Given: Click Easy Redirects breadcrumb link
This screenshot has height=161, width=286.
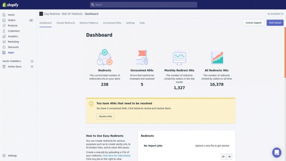Looking at the screenshot, I should point(63,14).
